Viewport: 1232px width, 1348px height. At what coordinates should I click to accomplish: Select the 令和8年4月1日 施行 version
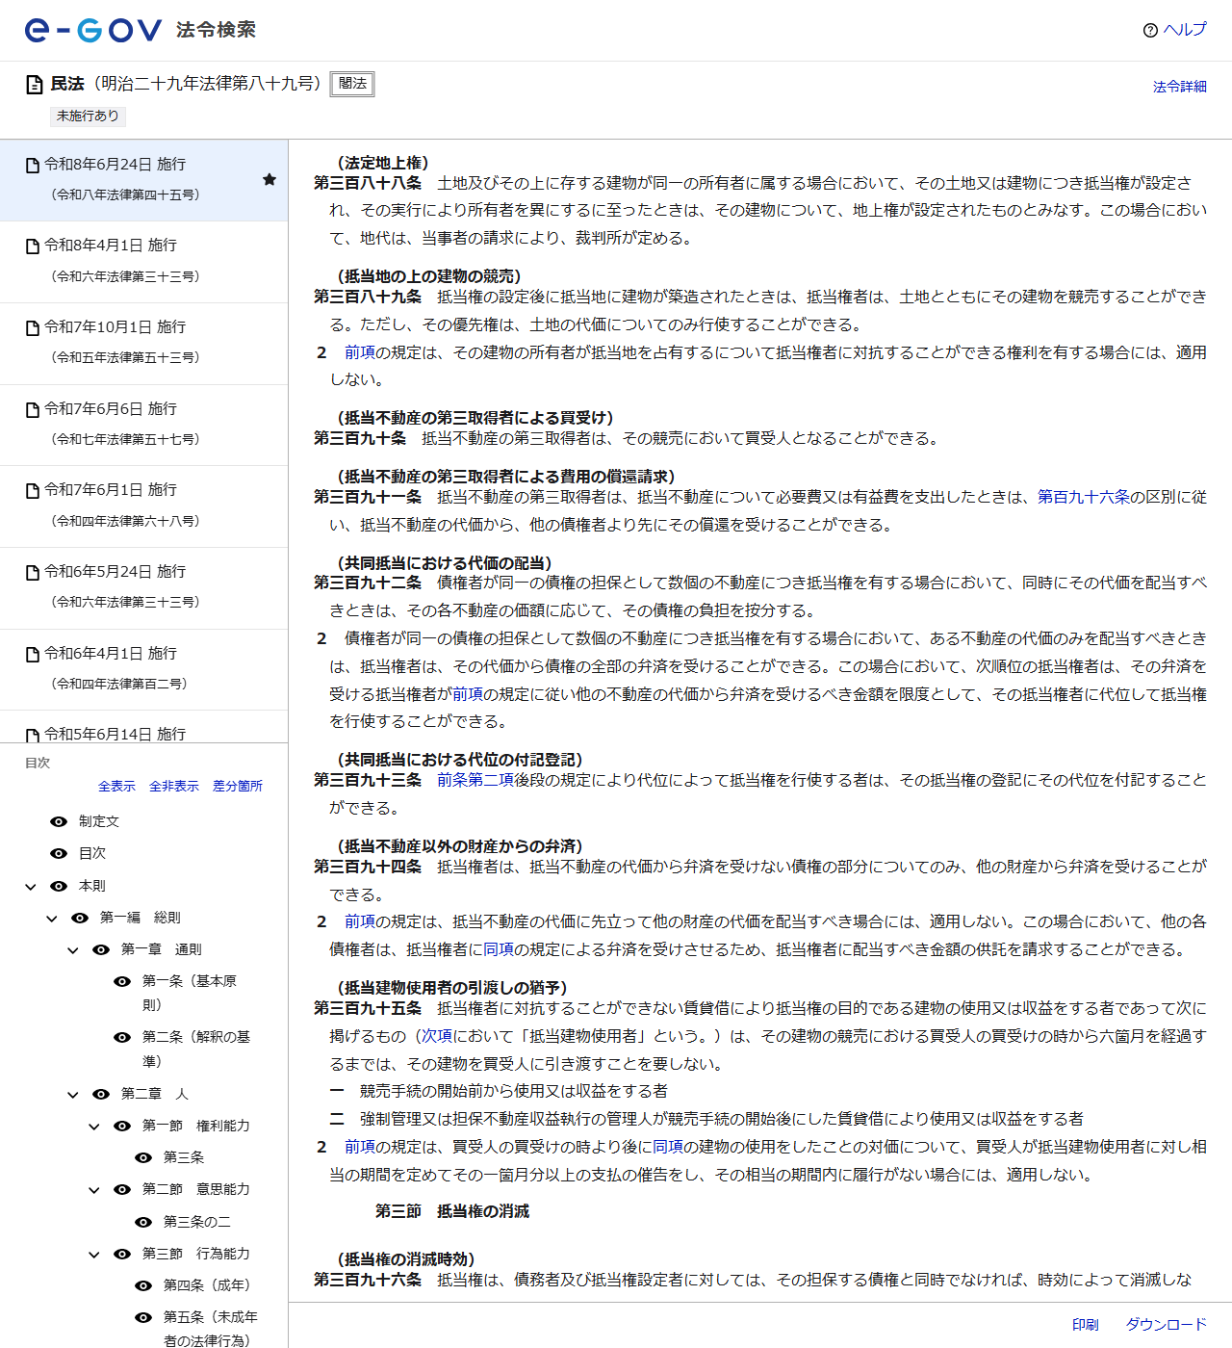point(143,262)
